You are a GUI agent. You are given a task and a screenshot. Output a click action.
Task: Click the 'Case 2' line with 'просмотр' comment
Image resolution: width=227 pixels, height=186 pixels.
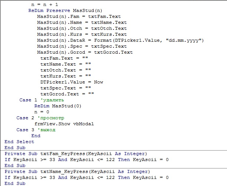click(x=40, y=118)
